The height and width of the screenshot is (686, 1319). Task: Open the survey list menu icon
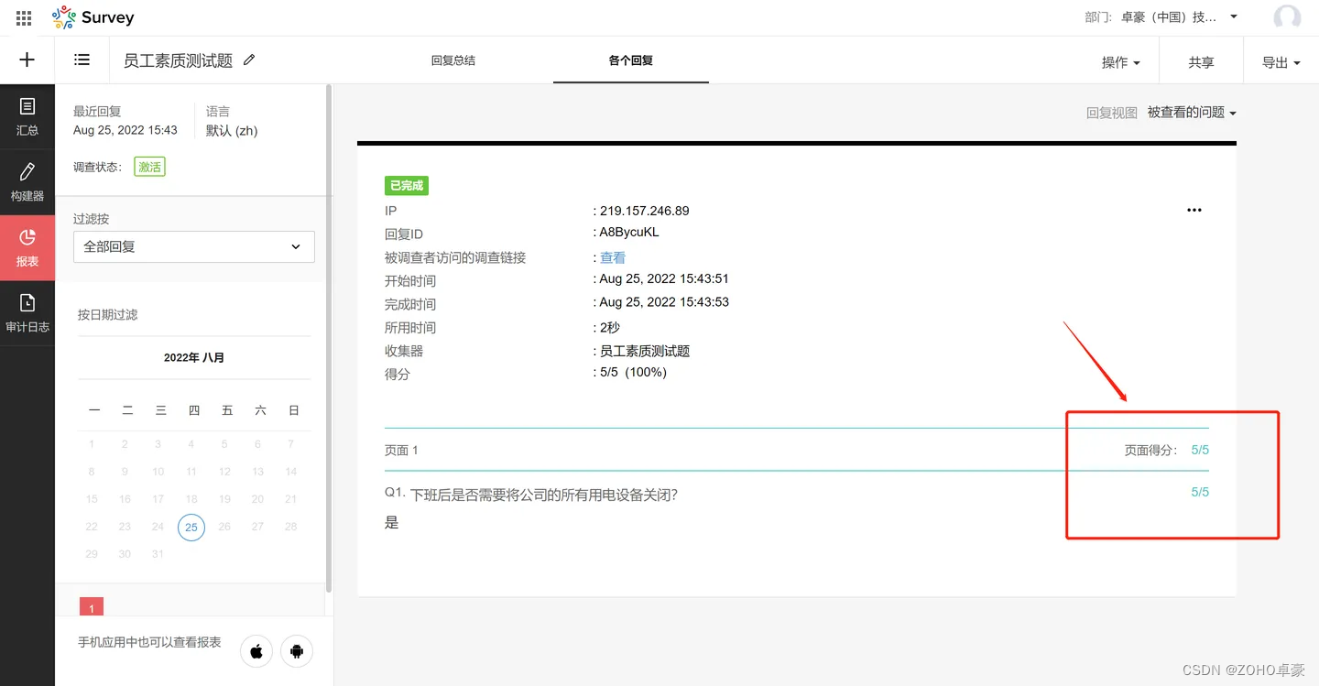[x=82, y=60]
